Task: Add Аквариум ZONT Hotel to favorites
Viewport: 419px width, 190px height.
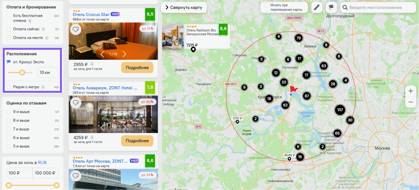Action: pos(75,103)
